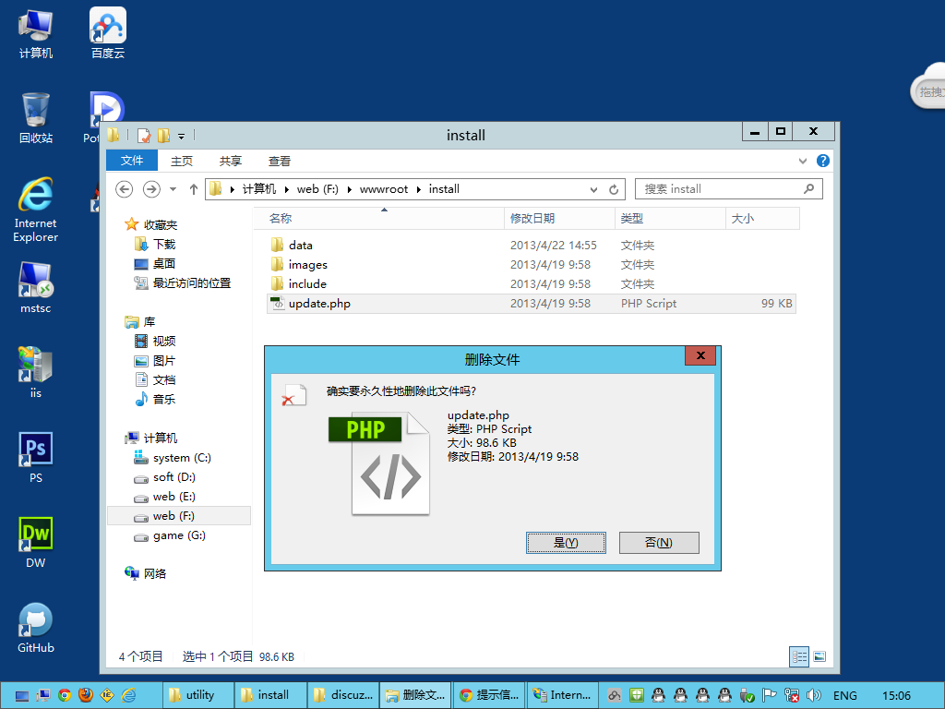Click new folder quick access icon

163,136
